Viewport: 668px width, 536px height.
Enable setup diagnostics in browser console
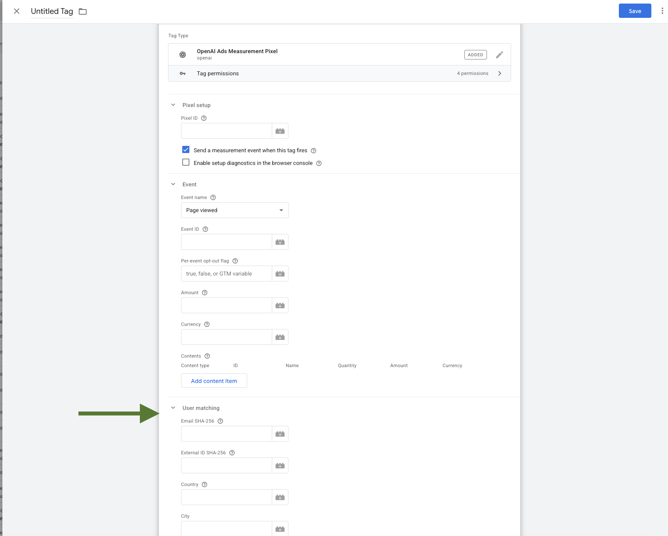pyautogui.click(x=186, y=163)
